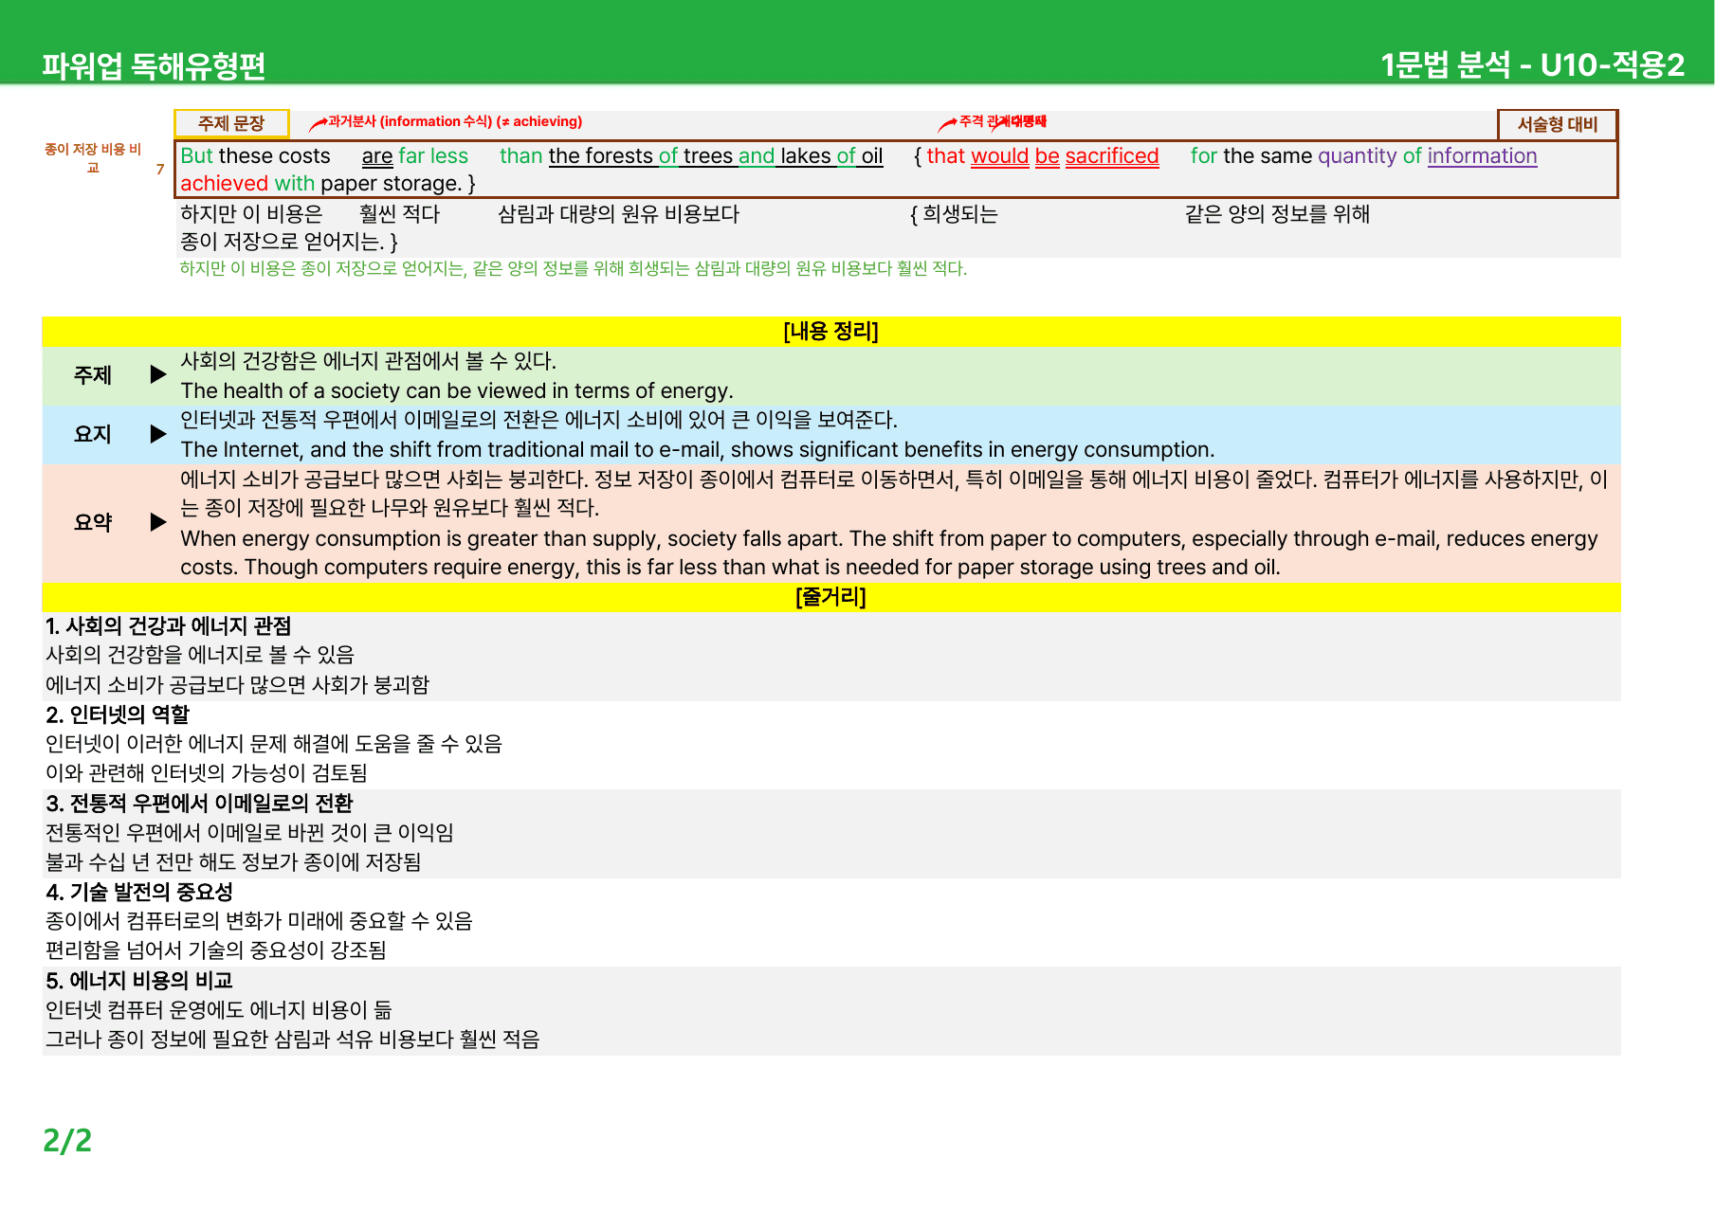Click the red word 'achieved'
The width and height of the screenshot is (1715, 1212).
click(224, 183)
